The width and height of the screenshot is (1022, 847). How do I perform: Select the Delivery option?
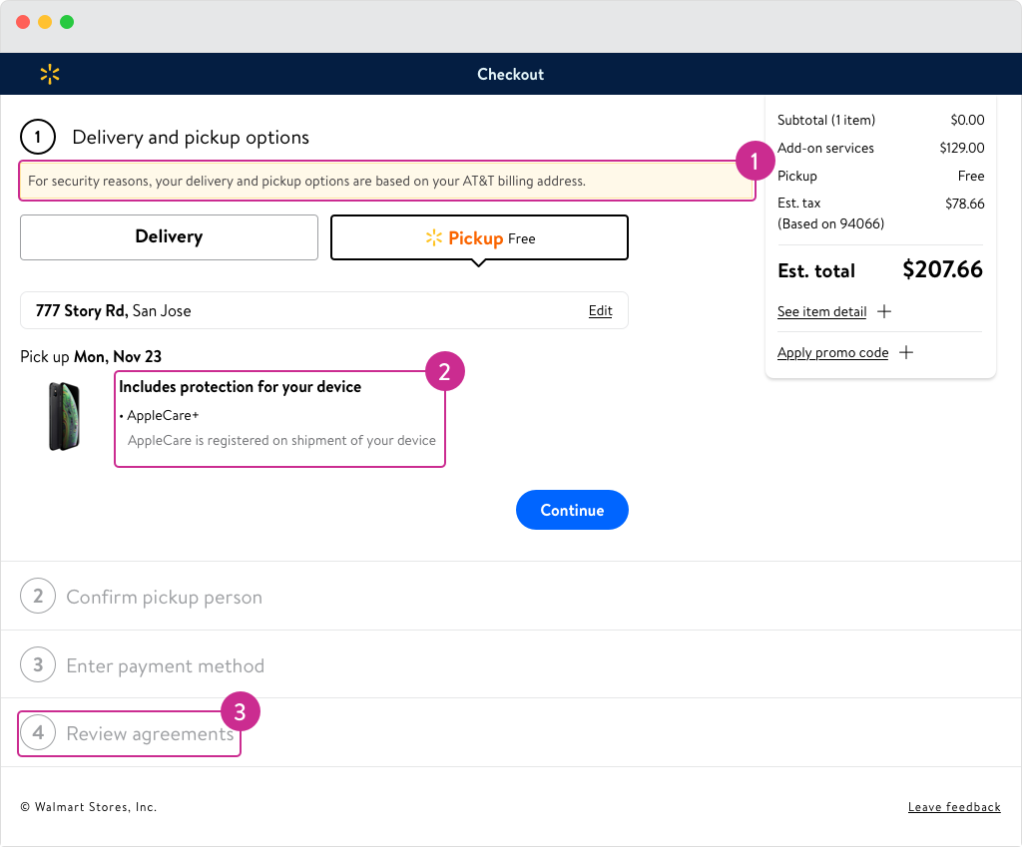(x=169, y=237)
